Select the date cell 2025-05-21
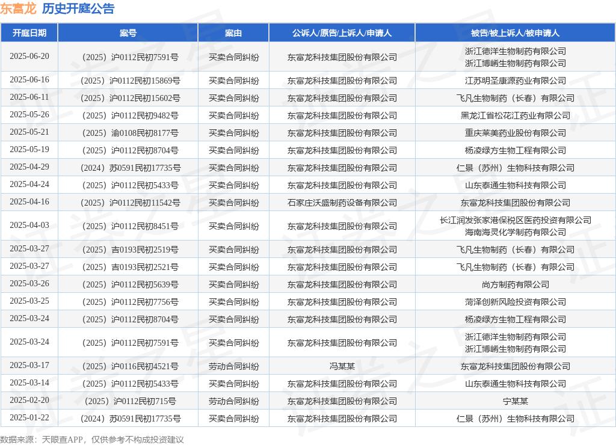The width and height of the screenshot is (616, 445). point(29,132)
